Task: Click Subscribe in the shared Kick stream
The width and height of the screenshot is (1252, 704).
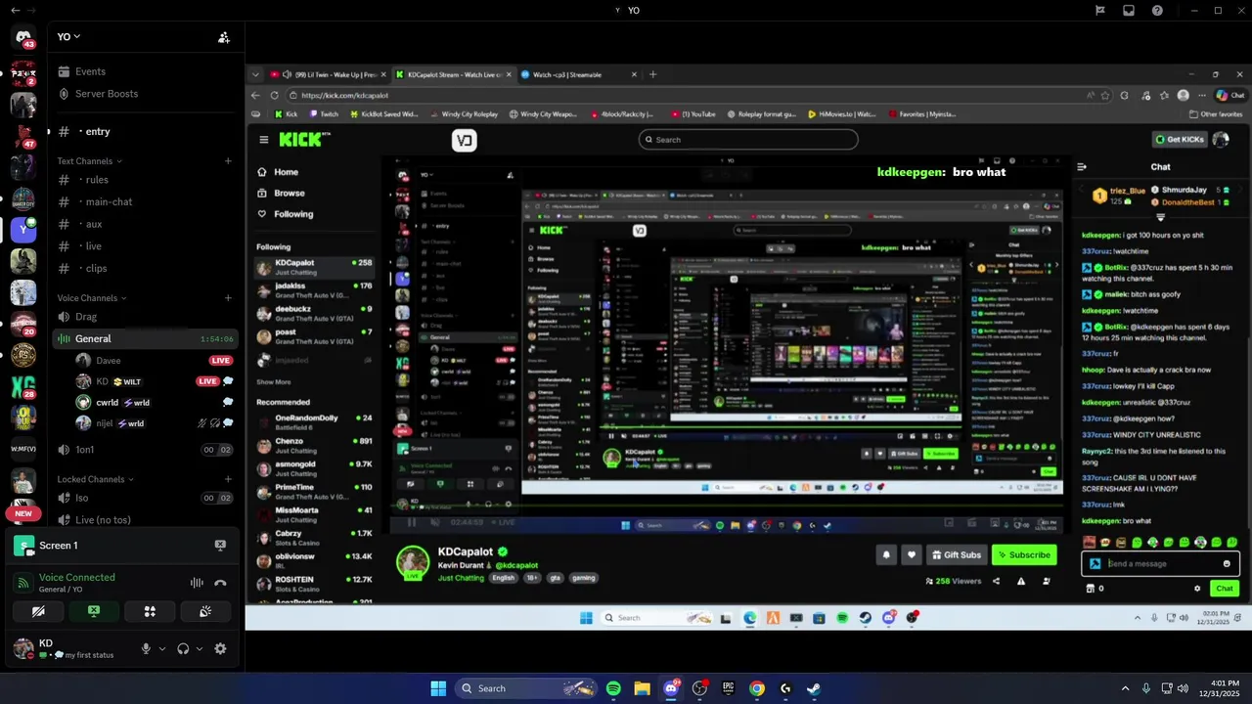Action: click(x=1024, y=554)
